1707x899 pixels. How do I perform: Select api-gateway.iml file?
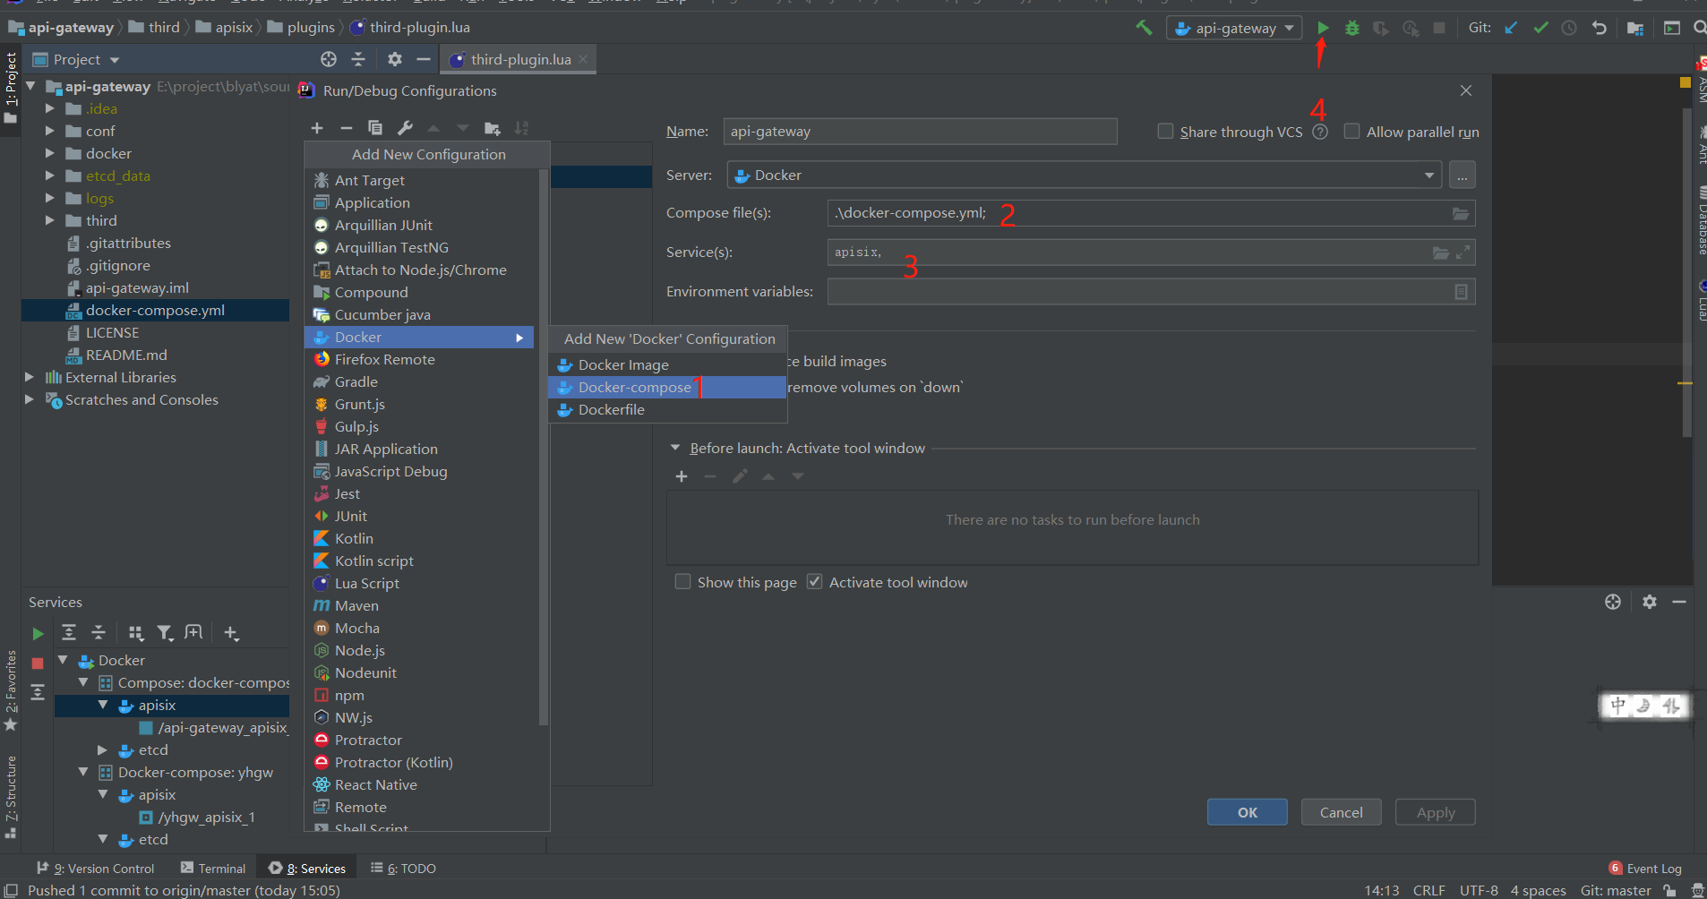point(137,287)
